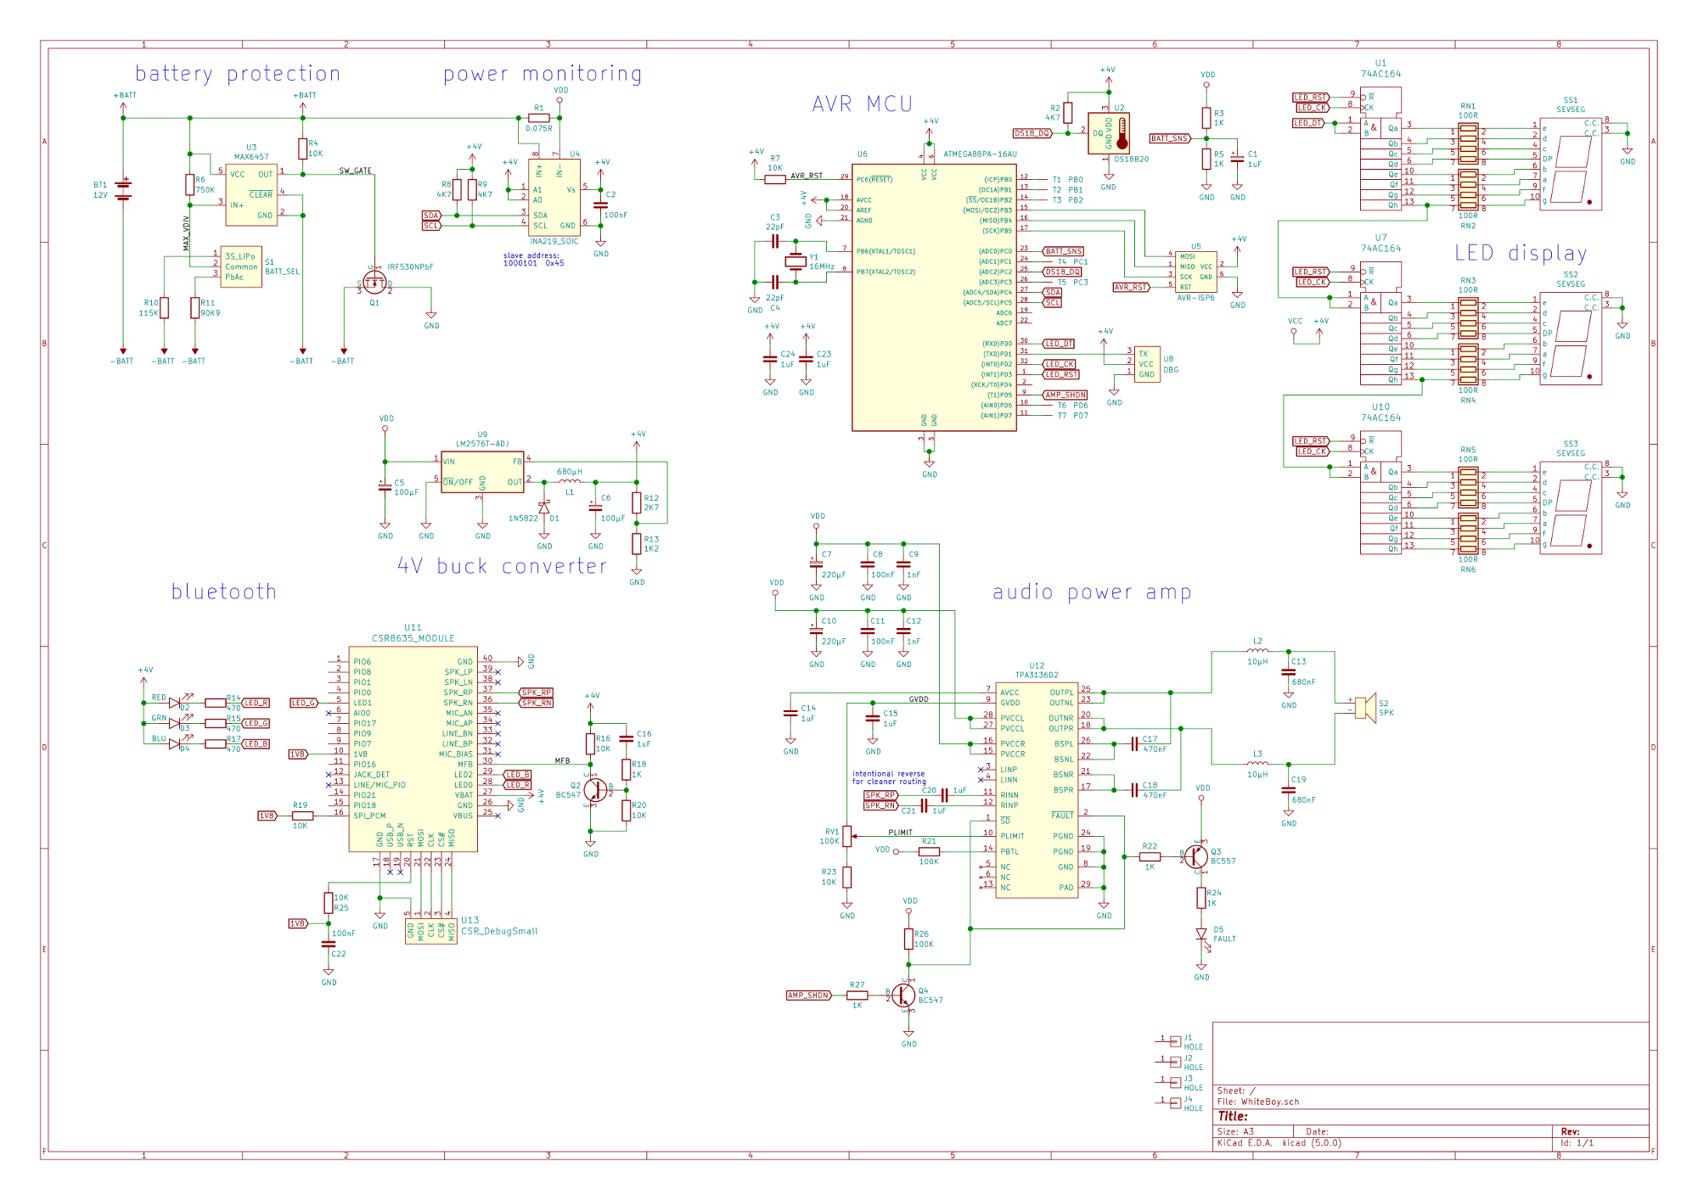Click the U11 CSR8635_MODULE chip body
This screenshot has width=1698, height=1200.
tap(413, 749)
